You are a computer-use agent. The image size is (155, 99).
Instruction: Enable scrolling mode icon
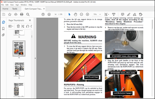pos(114,14)
